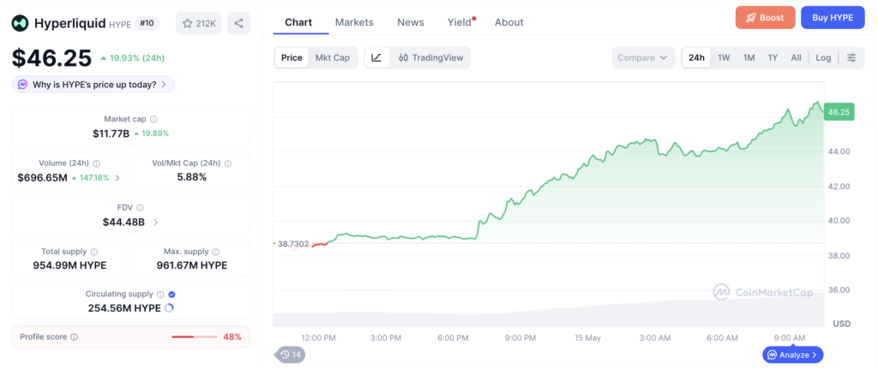The height and width of the screenshot is (368, 878).
Task: Select the Price chart toggle
Action: point(292,57)
